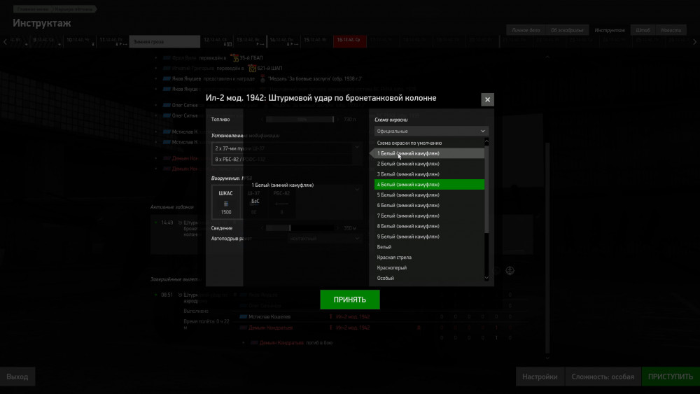Screen dimensions: 700x394
Task: Select the Зимняя гроза timeline entry
Action: tap(164, 41)
